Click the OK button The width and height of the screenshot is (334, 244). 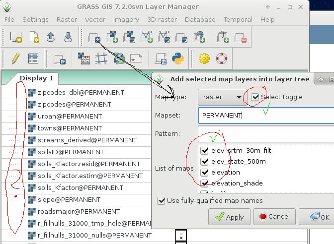click(318, 217)
